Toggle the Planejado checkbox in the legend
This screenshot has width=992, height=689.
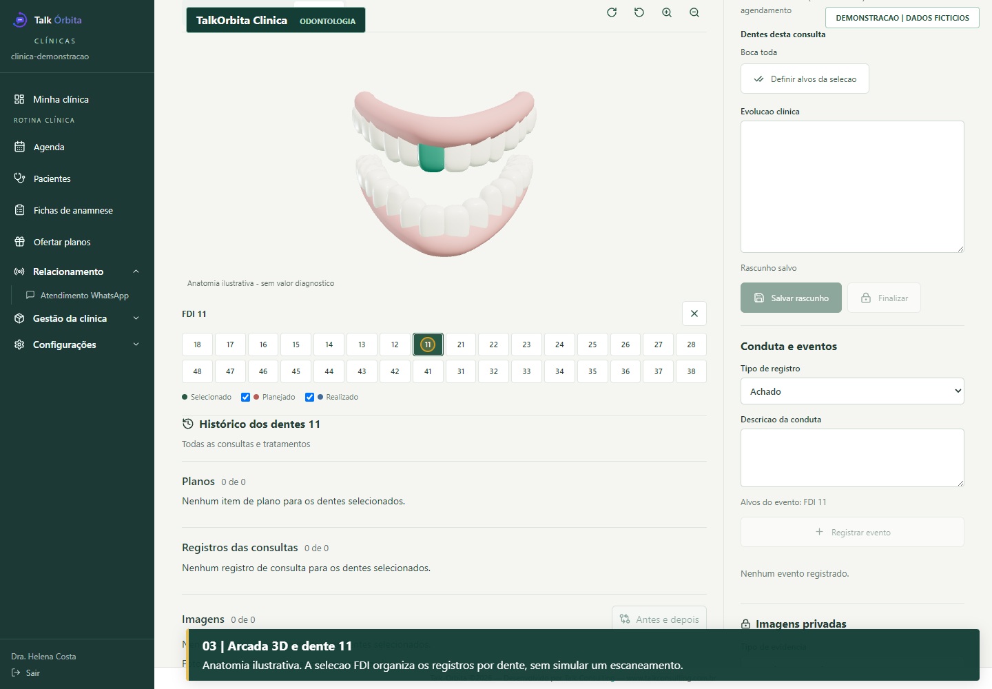[245, 397]
